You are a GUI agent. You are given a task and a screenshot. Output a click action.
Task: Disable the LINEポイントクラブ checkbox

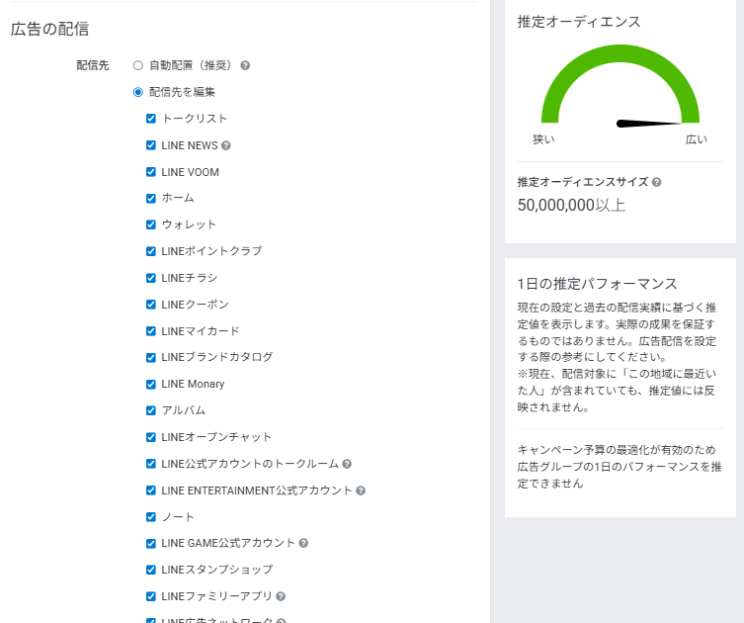(x=151, y=251)
